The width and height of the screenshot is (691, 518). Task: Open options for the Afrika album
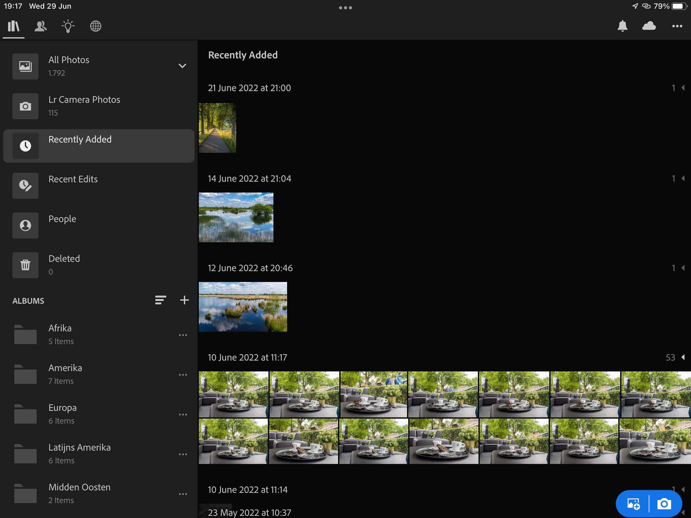click(x=183, y=335)
